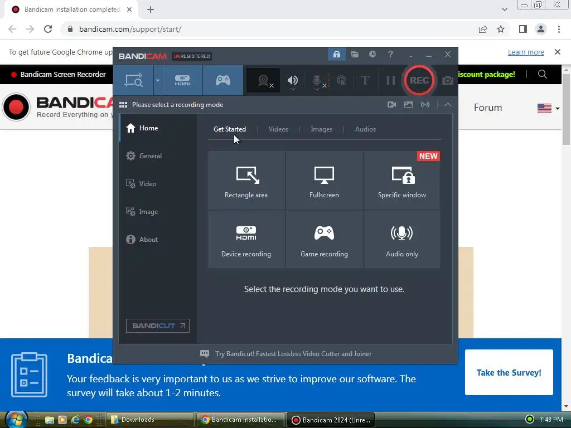Open the screen recording mode dropdown arrow

point(158,80)
